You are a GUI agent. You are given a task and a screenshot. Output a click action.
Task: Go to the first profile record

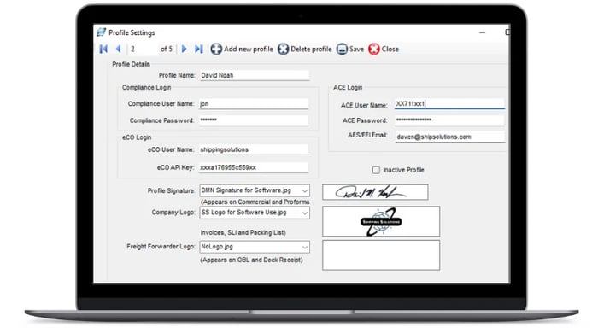tap(103, 49)
